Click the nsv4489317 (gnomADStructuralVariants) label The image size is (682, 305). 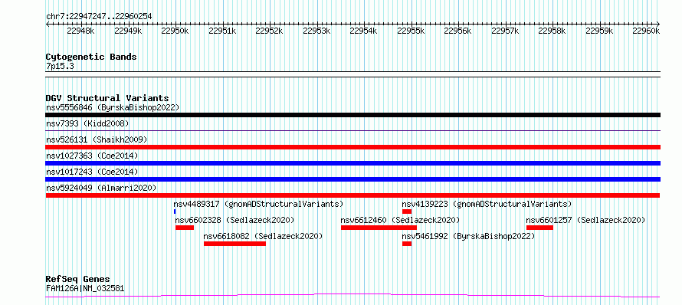coord(258,204)
